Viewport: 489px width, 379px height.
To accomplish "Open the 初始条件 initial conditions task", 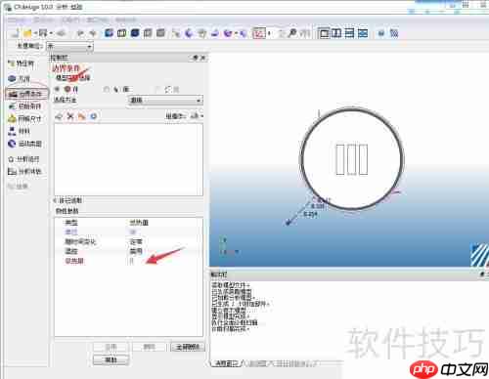I will point(25,106).
